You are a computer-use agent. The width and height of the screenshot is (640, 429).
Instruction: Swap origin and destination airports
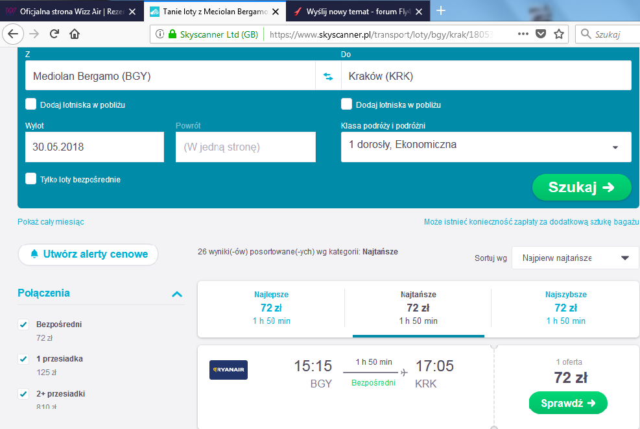tap(328, 76)
